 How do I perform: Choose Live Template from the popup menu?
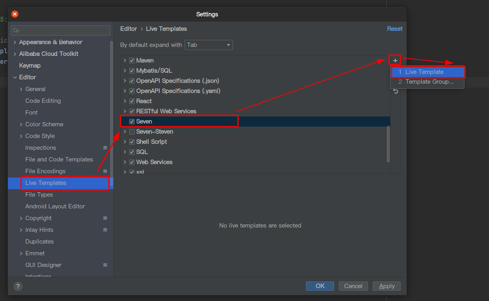[x=428, y=72]
